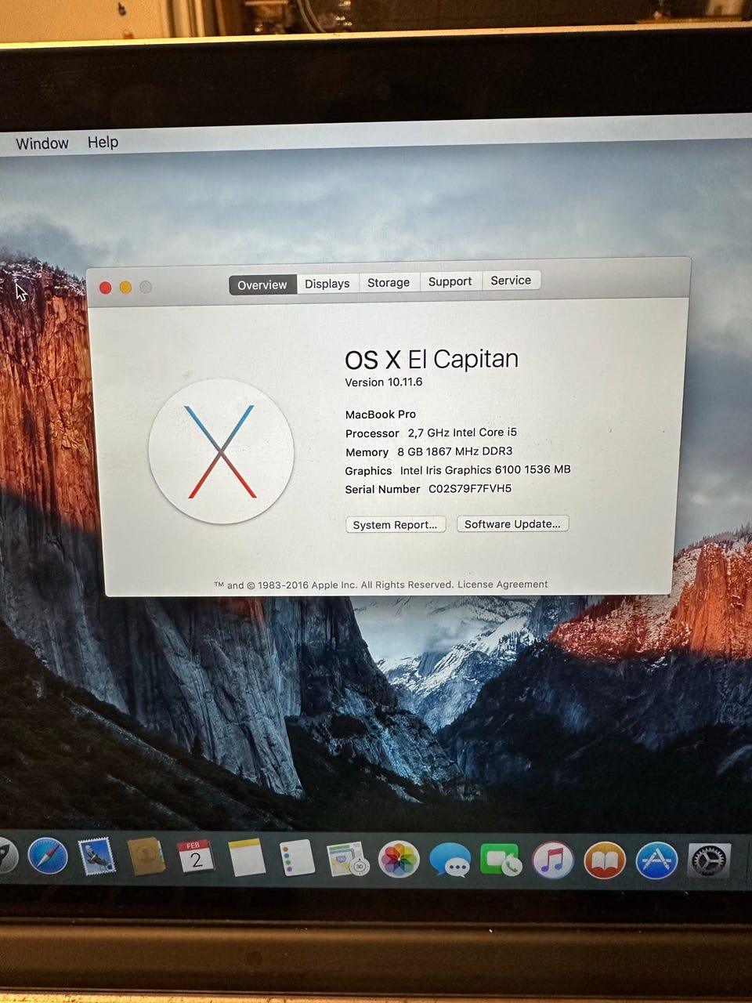
Task: Click the Processor label
Action: [x=372, y=433]
